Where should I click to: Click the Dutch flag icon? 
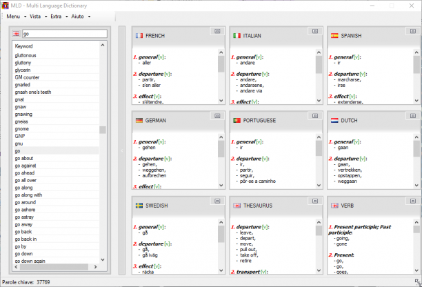[x=334, y=120]
